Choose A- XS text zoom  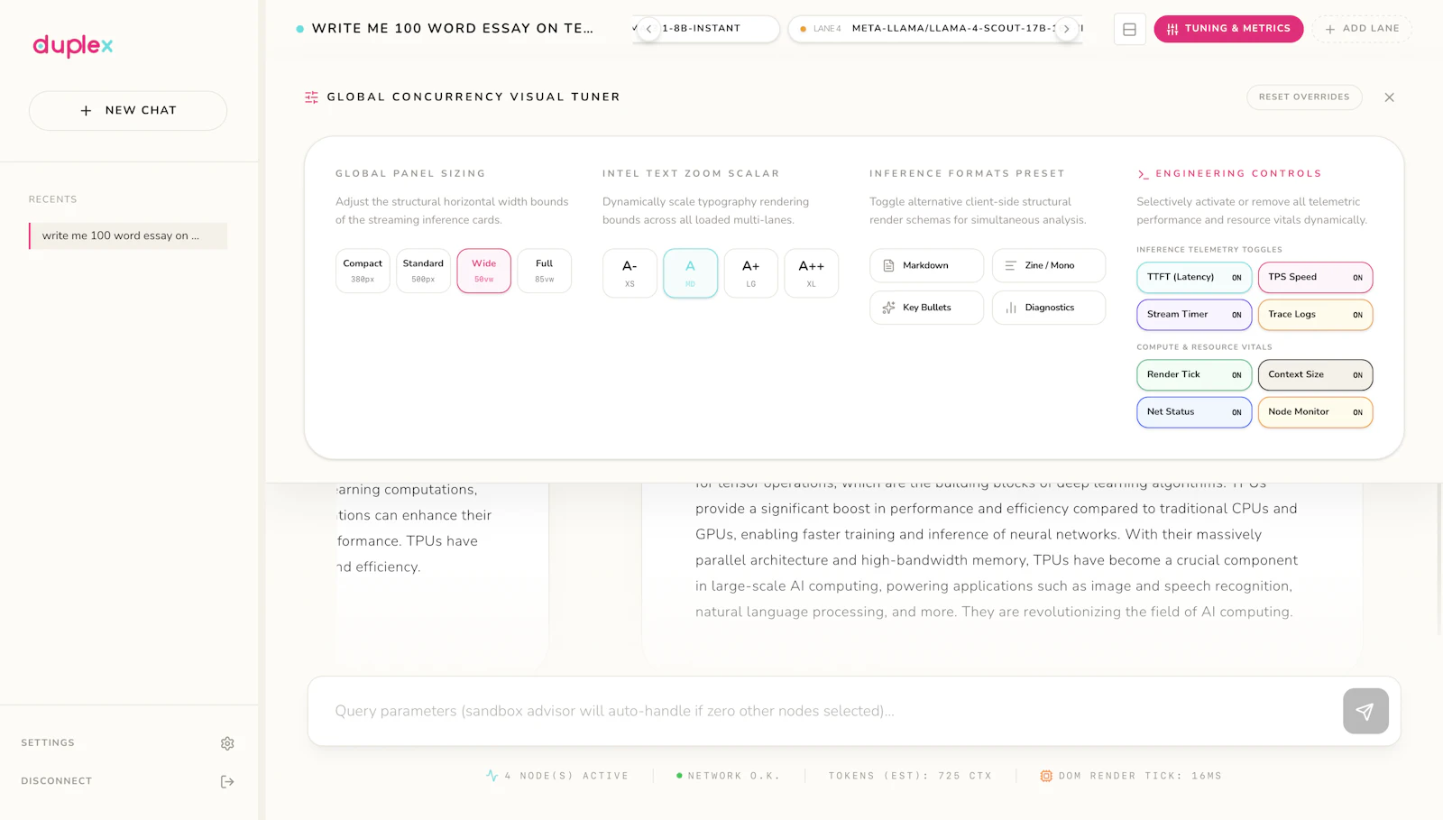click(630, 273)
